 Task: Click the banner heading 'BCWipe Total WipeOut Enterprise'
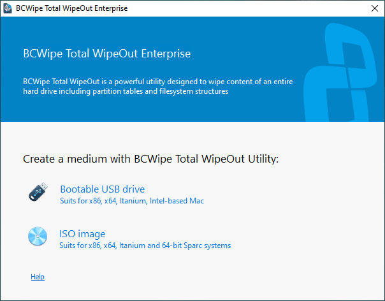pyautogui.click(x=107, y=54)
